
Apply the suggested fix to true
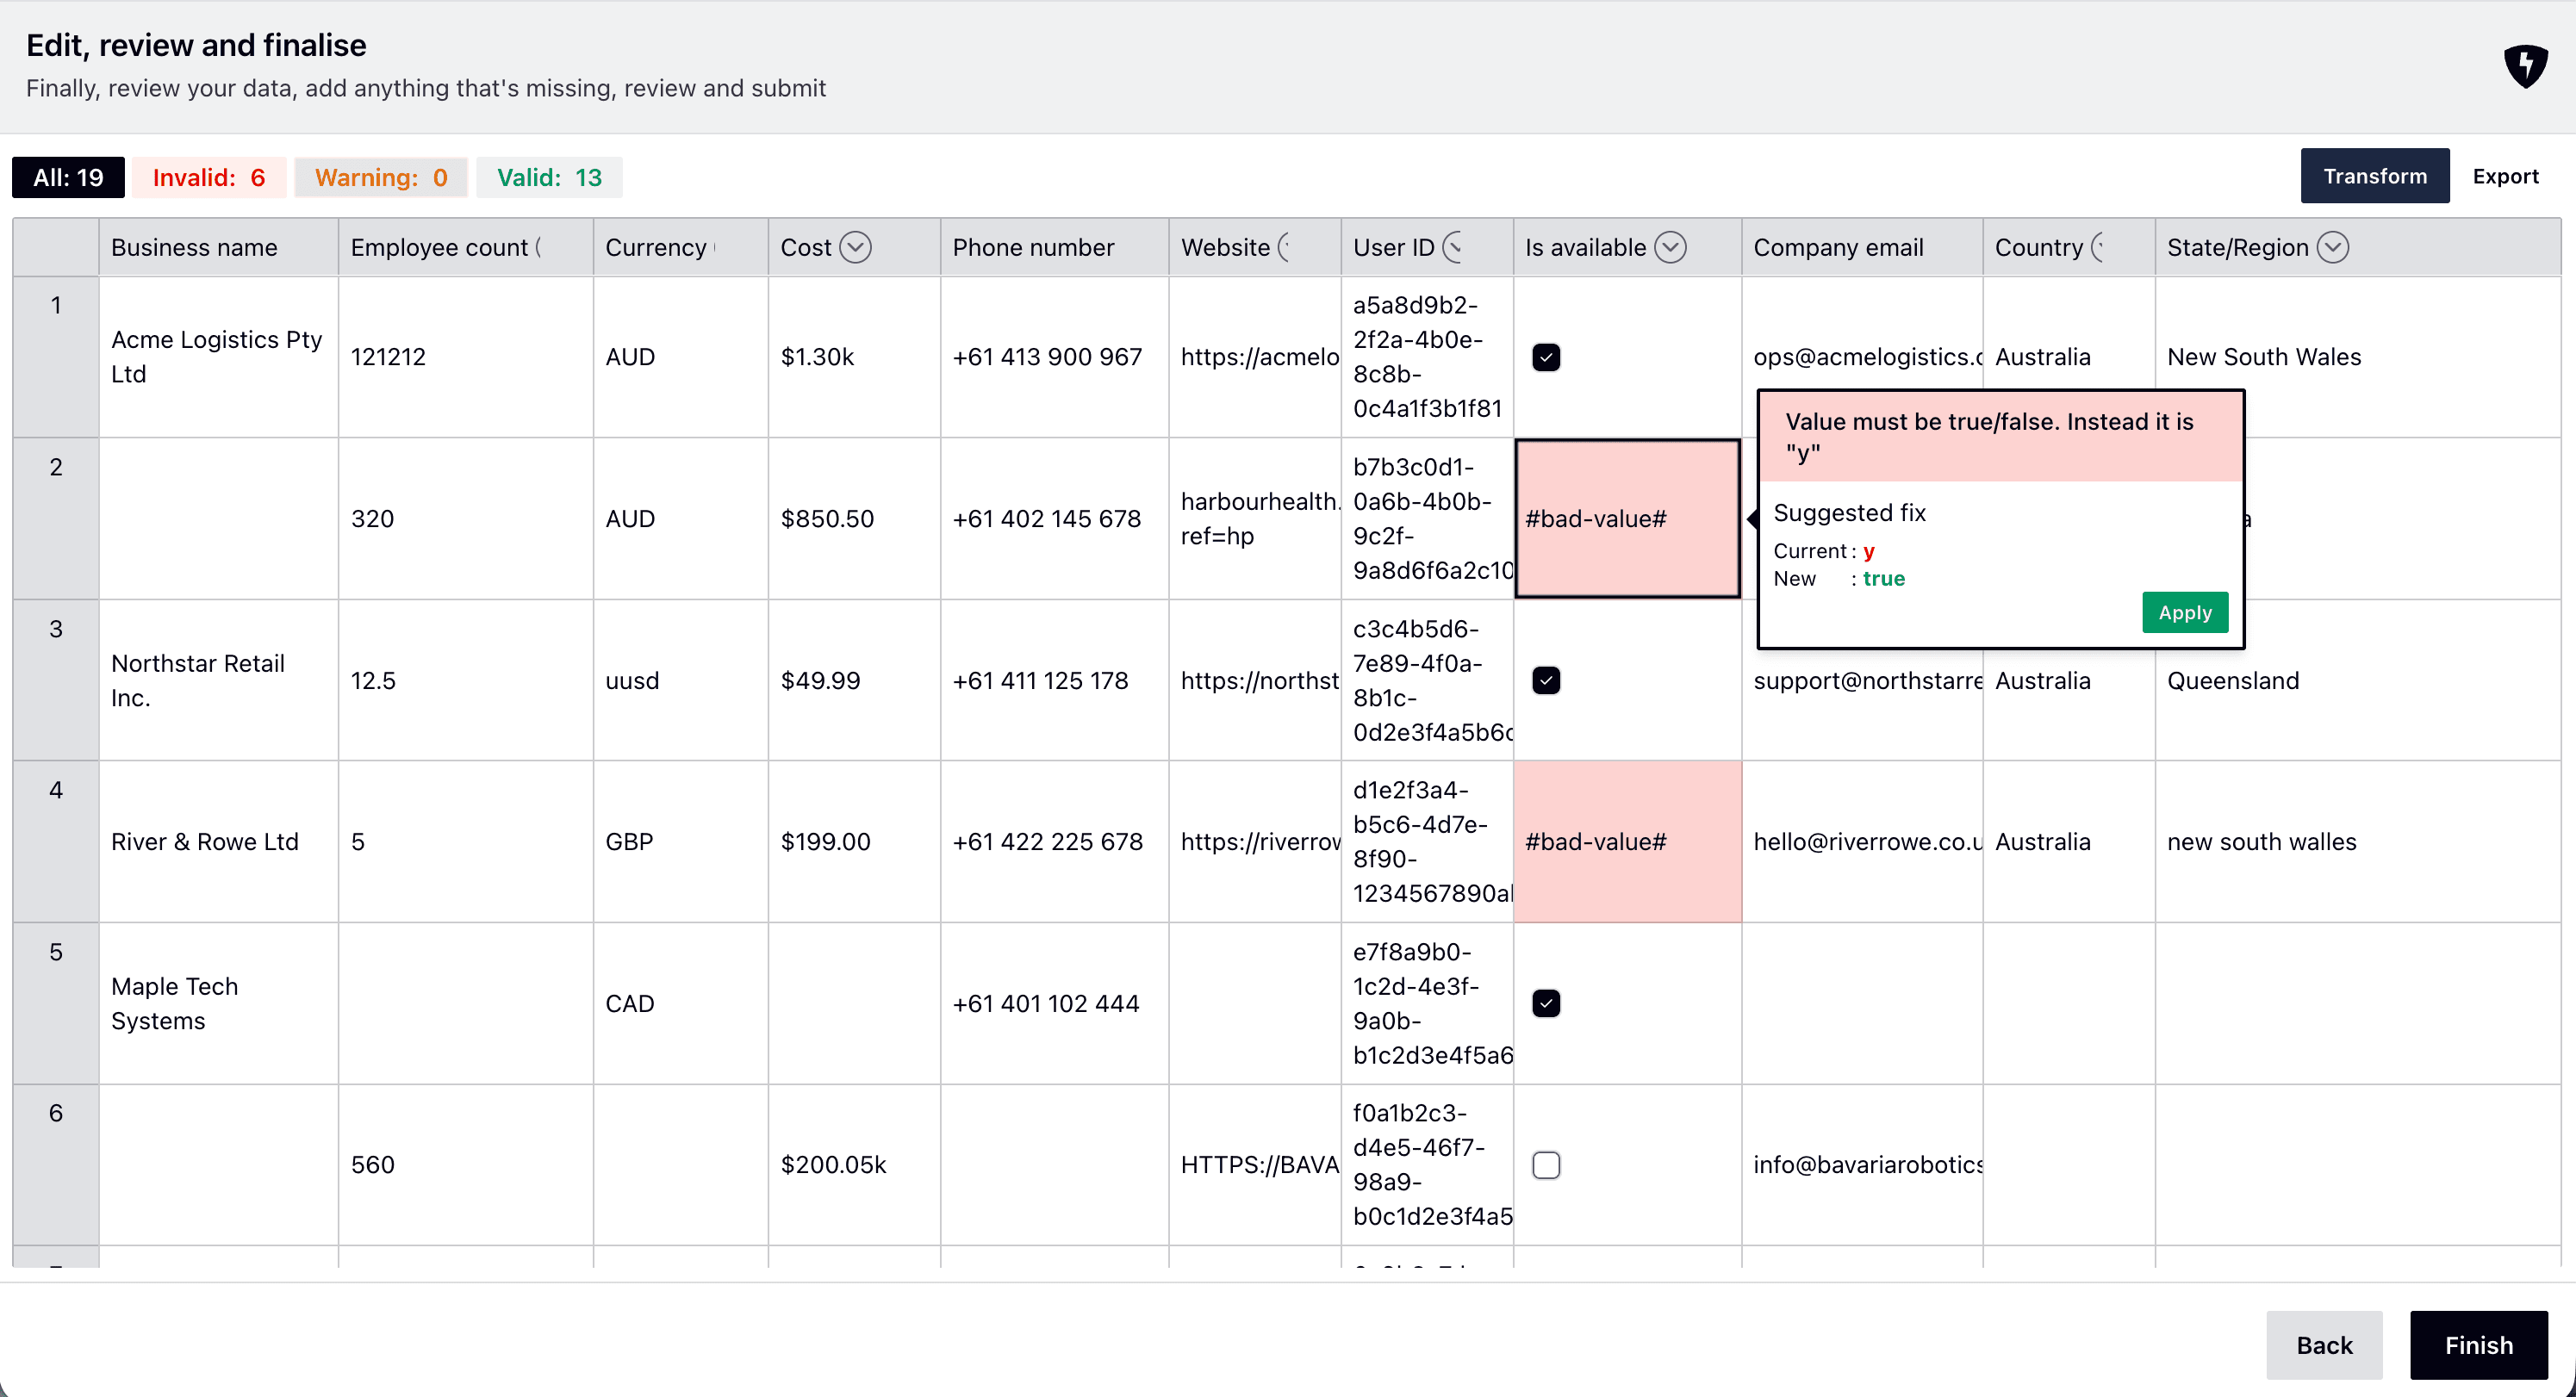point(2184,612)
